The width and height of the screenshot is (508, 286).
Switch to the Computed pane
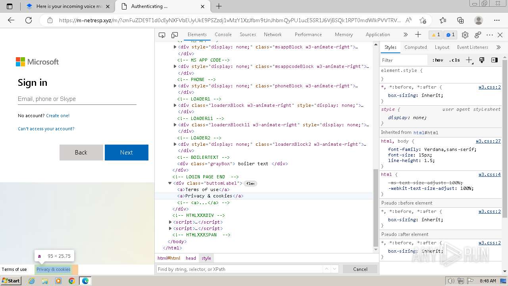click(416, 47)
